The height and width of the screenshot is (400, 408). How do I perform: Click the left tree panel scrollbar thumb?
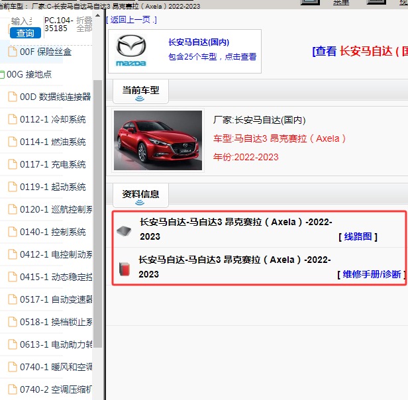(97, 213)
